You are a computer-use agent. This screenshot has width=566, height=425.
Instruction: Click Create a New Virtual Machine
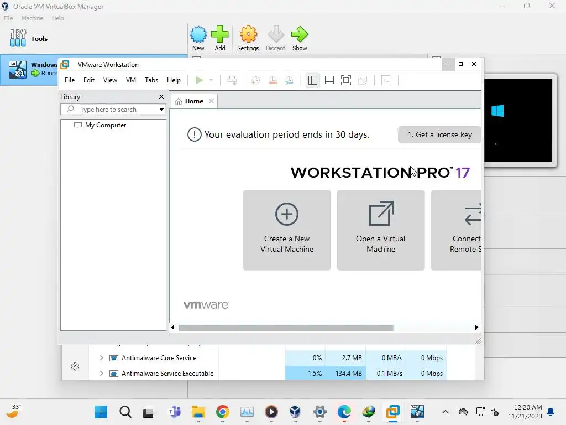pyautogui.click(x=287, y=230)
